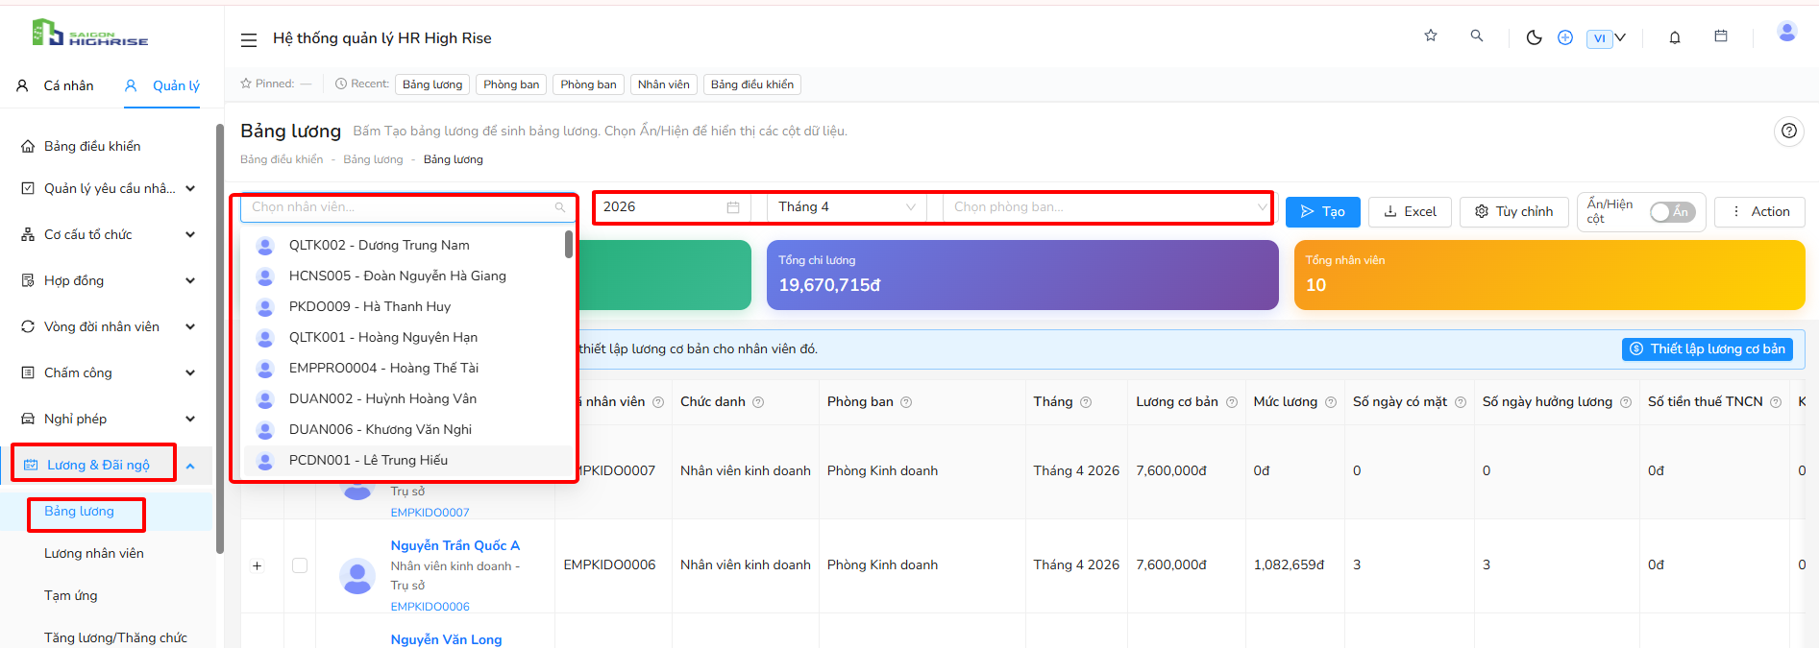
Task: Select DUAN006 - Khương Văn Nghi option
Action: 405,430
